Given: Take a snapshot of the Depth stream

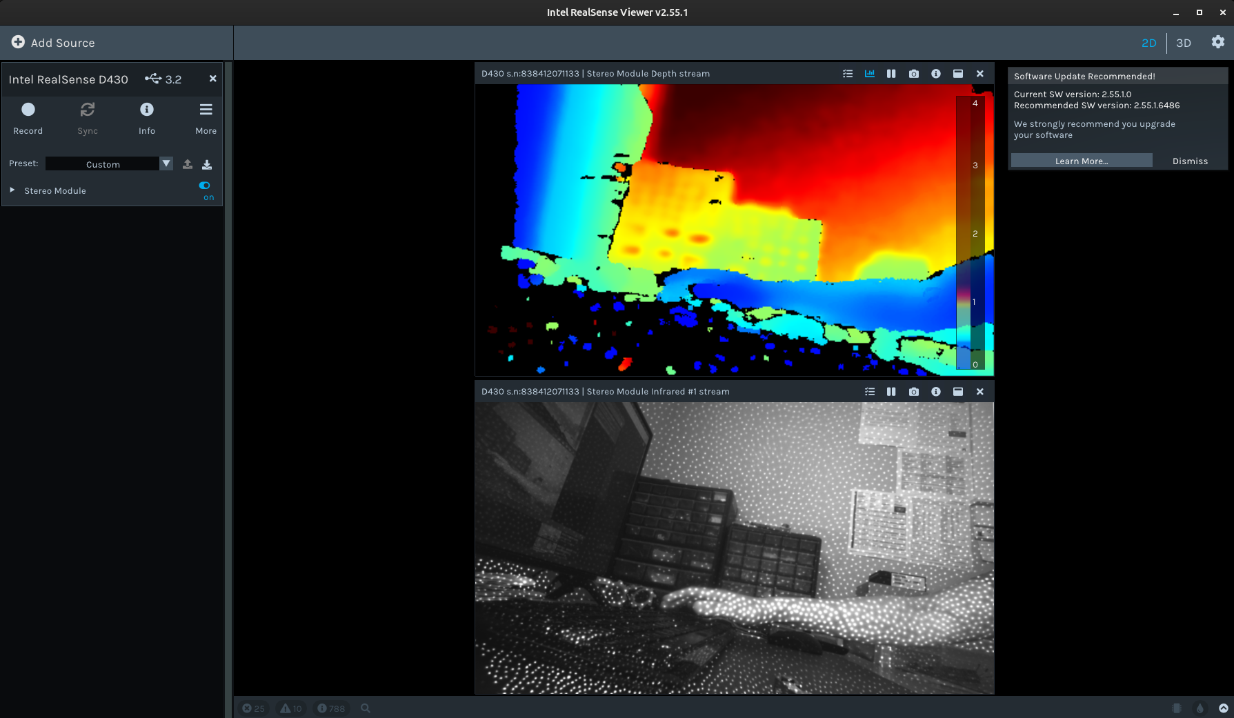Looking at the screenshot, I should [914, 74].
